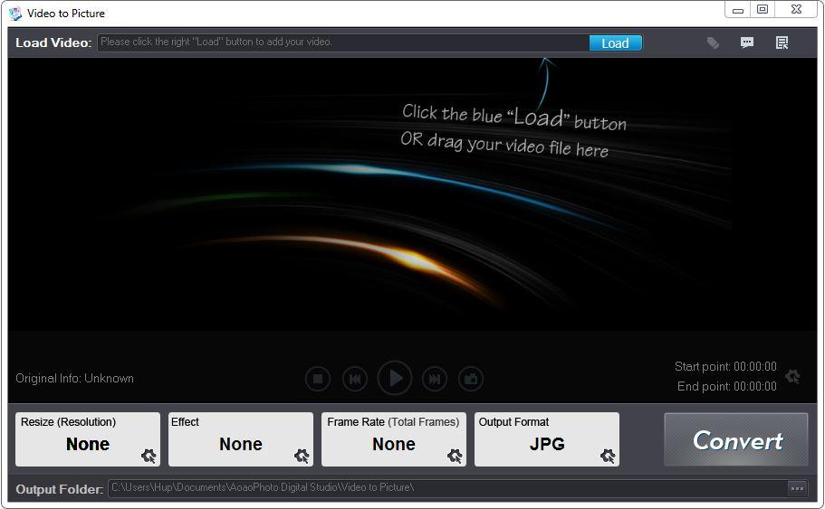Click the gear in the Resize box
Image resolution: width=825 pixels, height=509 pixels.
pyautogui.click(x=149, y=456)
